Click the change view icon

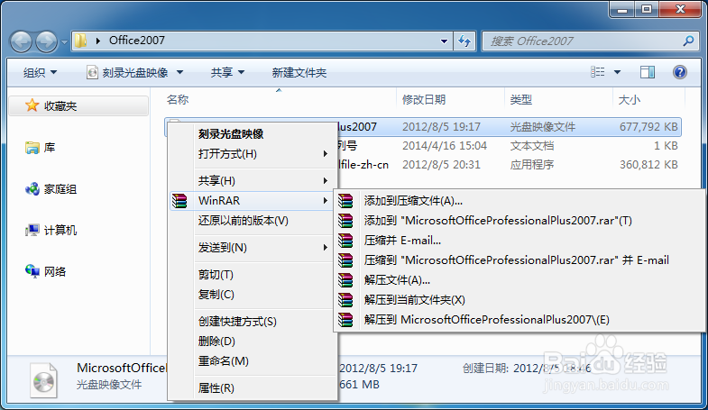point(597,72)
